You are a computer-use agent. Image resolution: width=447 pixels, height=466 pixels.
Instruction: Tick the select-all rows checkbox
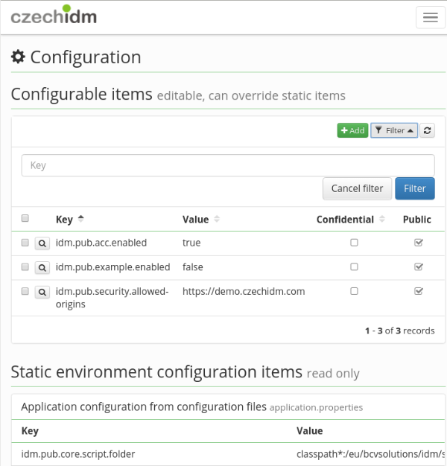click(25, 218)
